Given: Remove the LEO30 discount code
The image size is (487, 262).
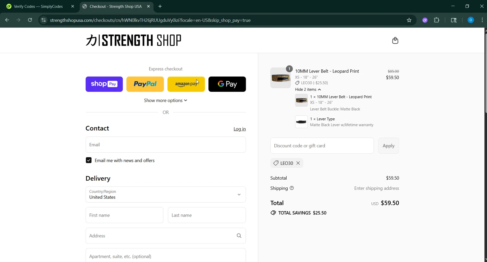Looking at the screenshot, I should coord(298,163).
